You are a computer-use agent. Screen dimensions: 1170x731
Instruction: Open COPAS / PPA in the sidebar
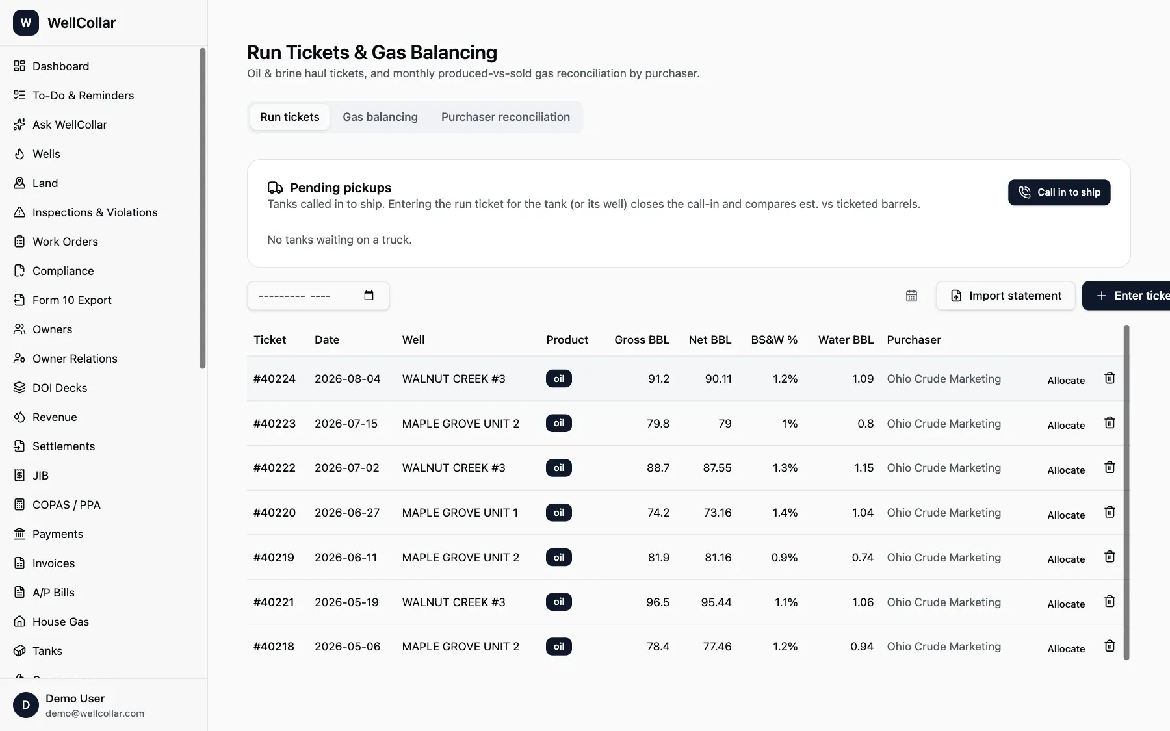tap(66, 505)
